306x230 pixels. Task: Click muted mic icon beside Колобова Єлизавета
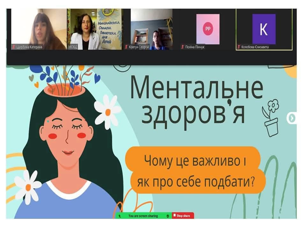[239, 47]
